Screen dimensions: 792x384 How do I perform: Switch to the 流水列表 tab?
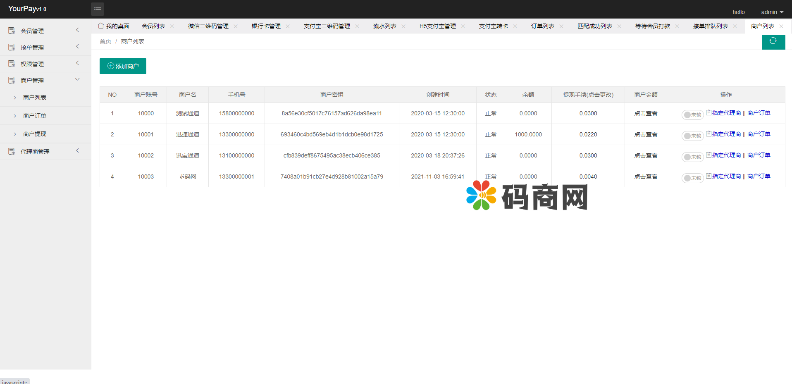(384, 26)
